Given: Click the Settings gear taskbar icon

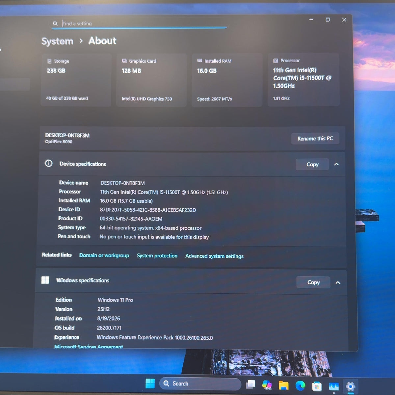Looking at the screenshot, I should [351, 386].
